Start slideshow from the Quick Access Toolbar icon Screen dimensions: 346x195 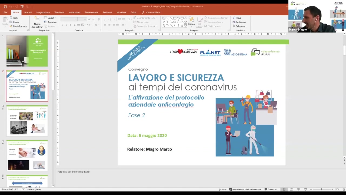(22, 6)
